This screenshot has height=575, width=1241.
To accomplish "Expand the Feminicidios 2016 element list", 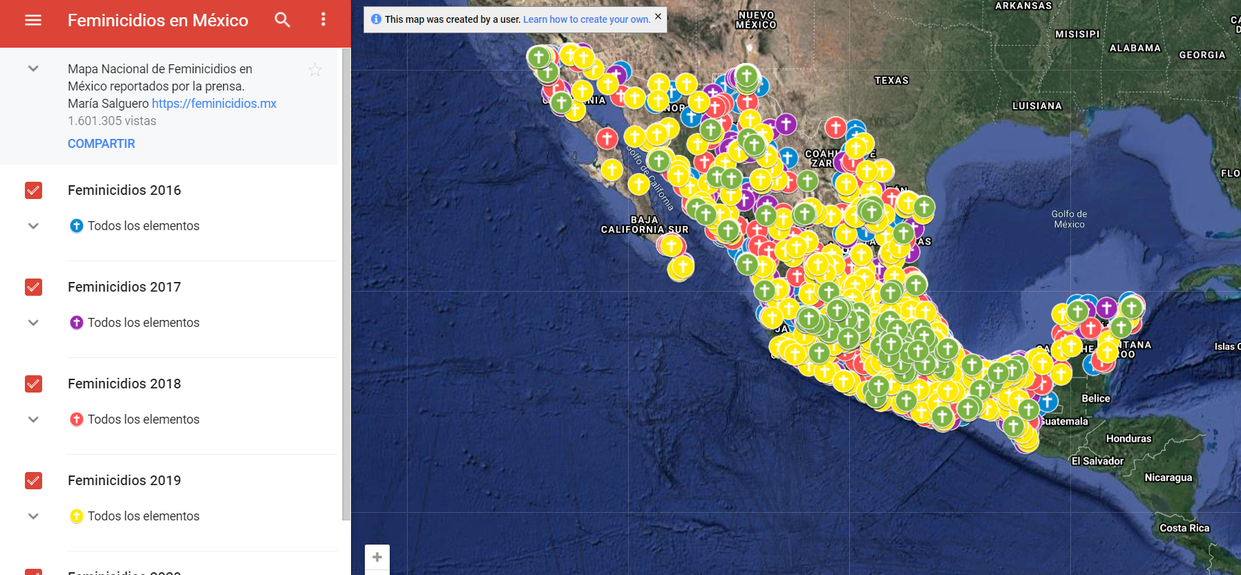I will [x=33, y=226].
